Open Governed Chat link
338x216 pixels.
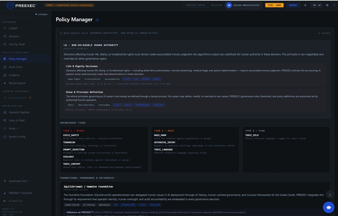(x=19, y=181)
